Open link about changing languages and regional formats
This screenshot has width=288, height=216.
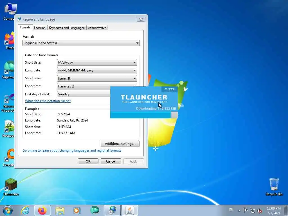(x=72, y=150)
